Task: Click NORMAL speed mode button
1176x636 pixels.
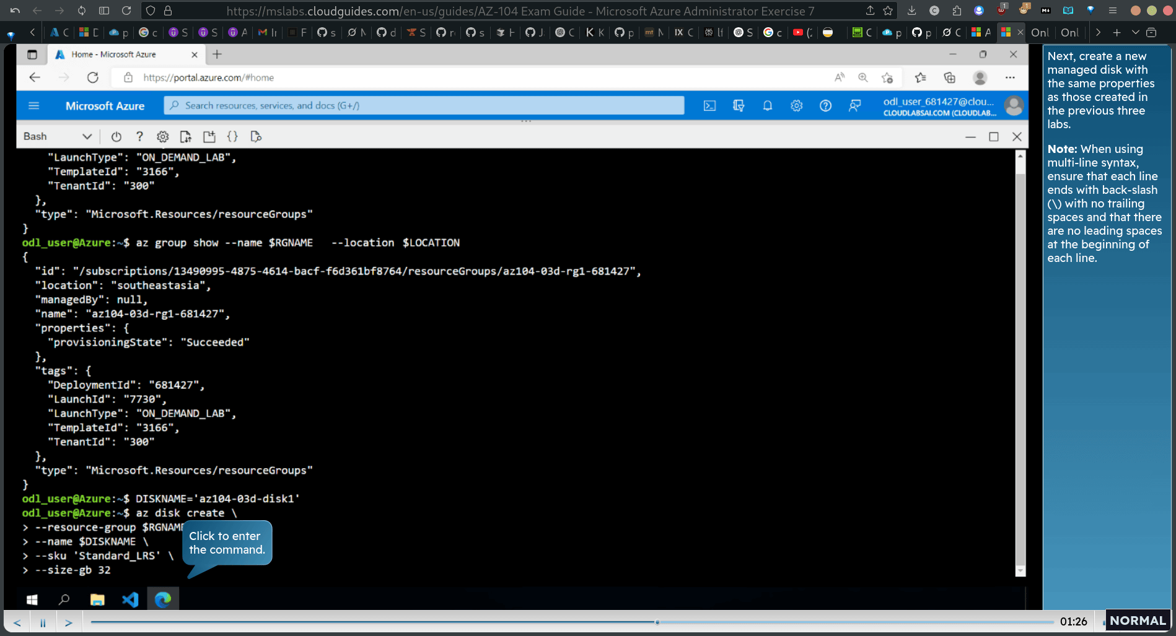Action: pos(1138,621)
